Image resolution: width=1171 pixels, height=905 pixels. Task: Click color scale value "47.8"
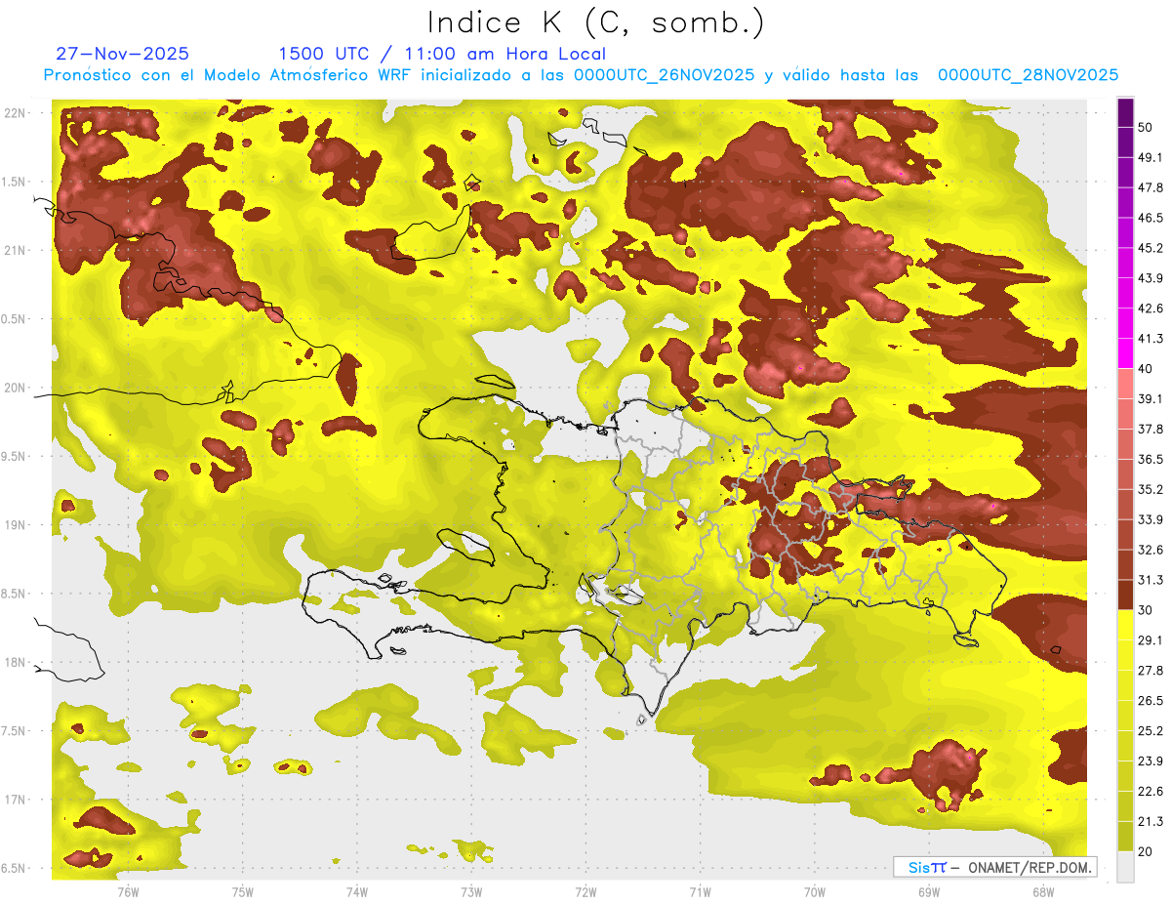pyautogui.click(x=1150, y=187)
